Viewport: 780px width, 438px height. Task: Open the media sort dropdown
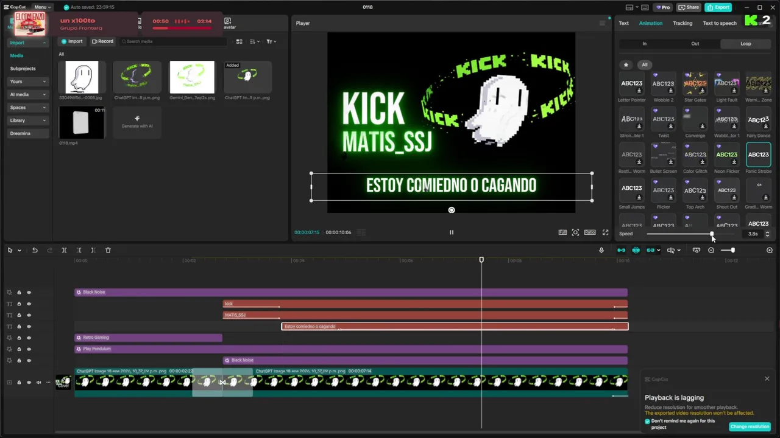(255, 41)
